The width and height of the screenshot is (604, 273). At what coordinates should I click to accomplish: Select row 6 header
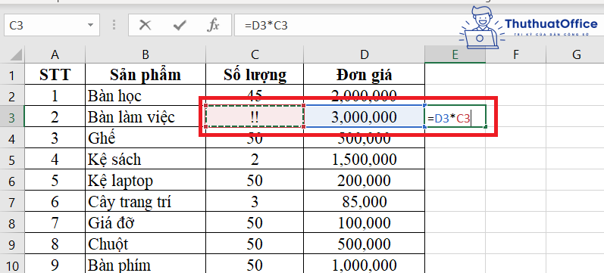[x=12, y=179]
